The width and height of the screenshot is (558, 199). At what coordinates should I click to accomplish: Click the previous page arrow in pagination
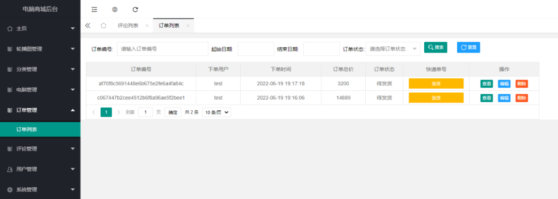(94, 112)
